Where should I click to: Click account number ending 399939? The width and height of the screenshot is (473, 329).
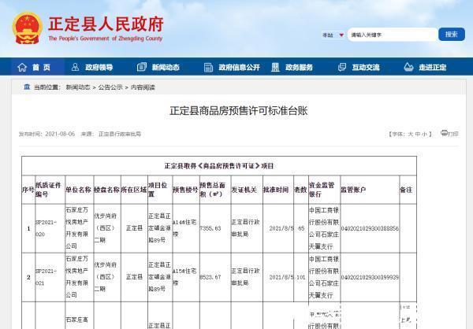pos(370,277)
